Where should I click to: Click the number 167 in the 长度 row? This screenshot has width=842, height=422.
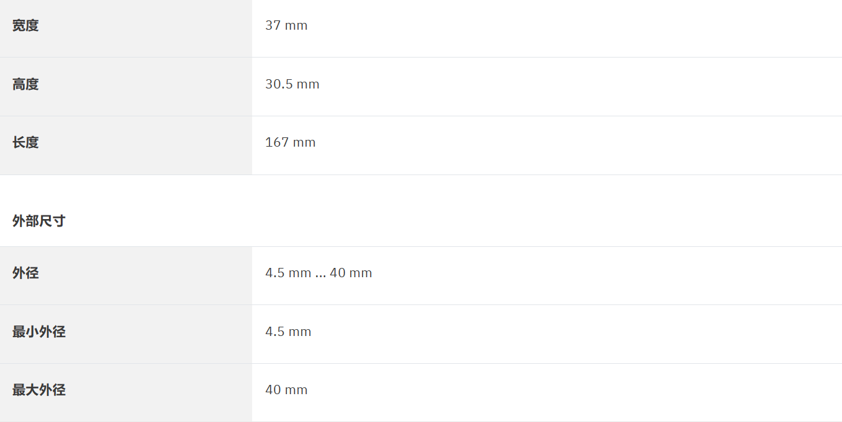click(x=277, y=143)
